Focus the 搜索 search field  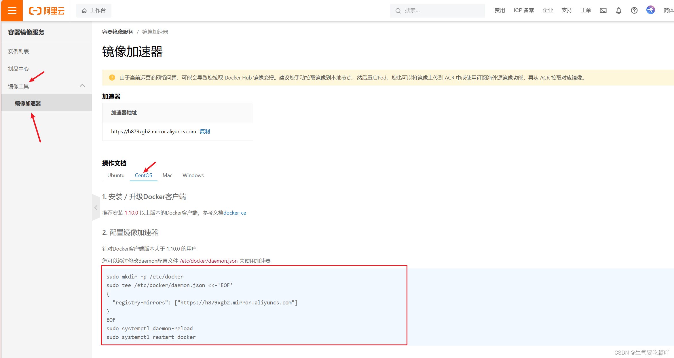coord(437,11)
